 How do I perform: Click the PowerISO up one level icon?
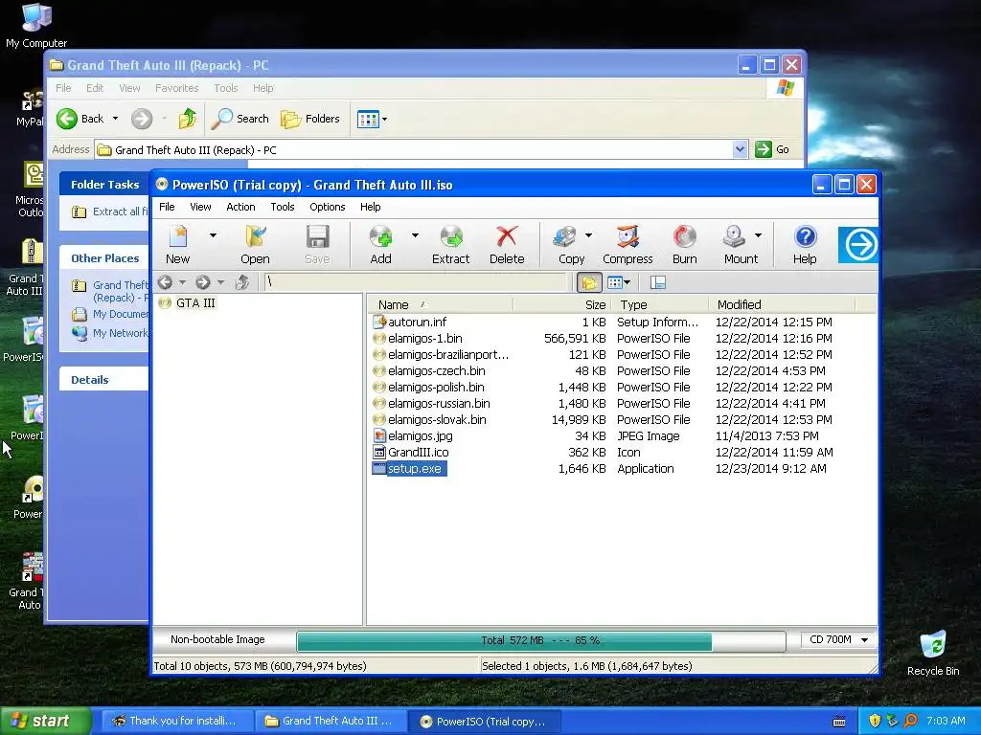[242, 282]
